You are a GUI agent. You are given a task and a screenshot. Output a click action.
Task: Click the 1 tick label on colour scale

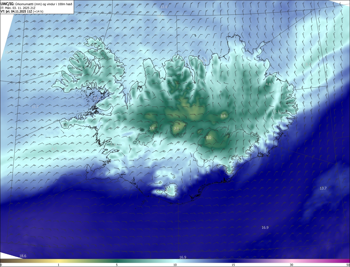[x=59, y=265]
